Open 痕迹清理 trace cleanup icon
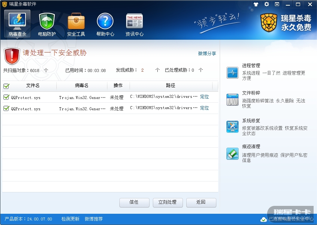 pos(232,154)
